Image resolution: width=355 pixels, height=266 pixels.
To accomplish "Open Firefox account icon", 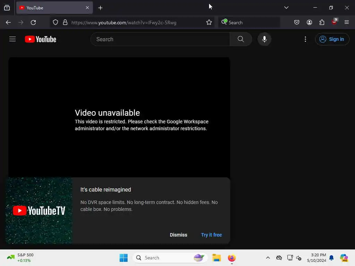I will (x=309, y=23).
